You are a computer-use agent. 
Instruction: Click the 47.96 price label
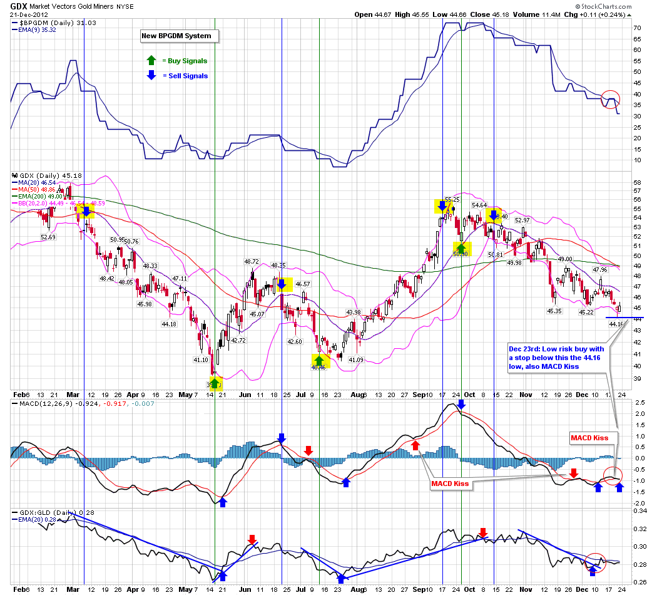599,269
